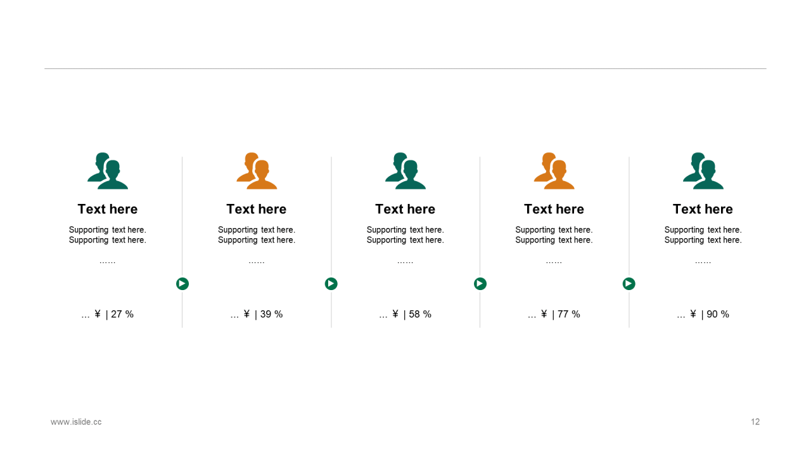Select the 'Text here' heading above 27 %
The image size is (811, 456).
(x=108, y=209)
